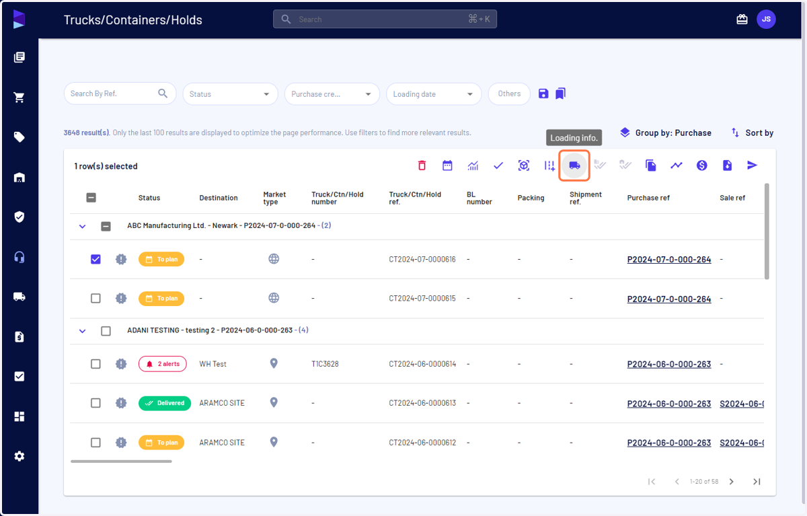Click the horizontal table scrollbar
Viewport: 807px width, 516px height.
coord(121,461)
